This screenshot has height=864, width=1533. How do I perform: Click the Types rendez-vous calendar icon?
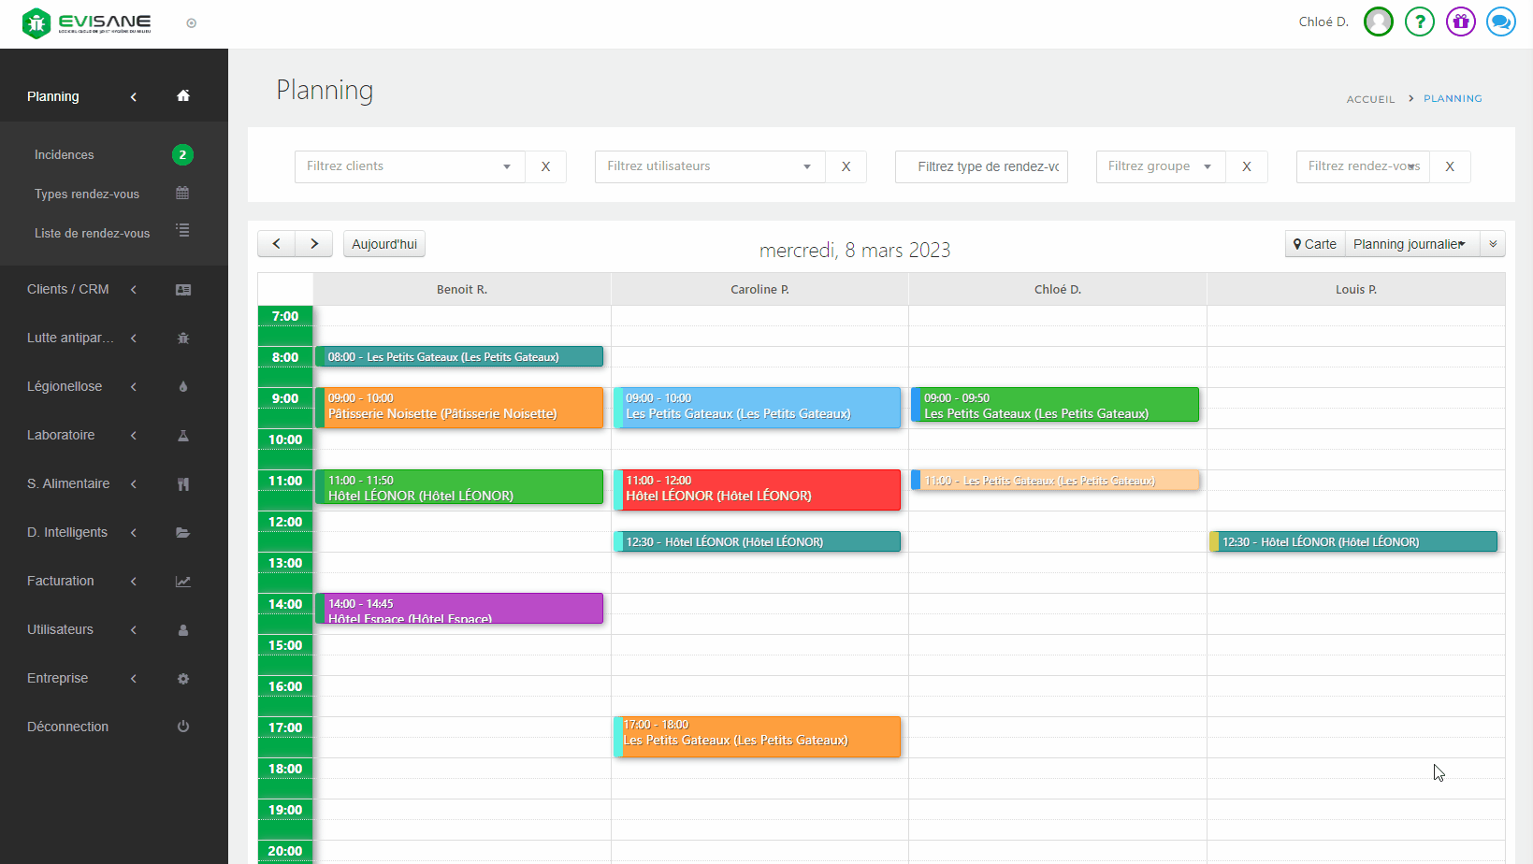182,194
